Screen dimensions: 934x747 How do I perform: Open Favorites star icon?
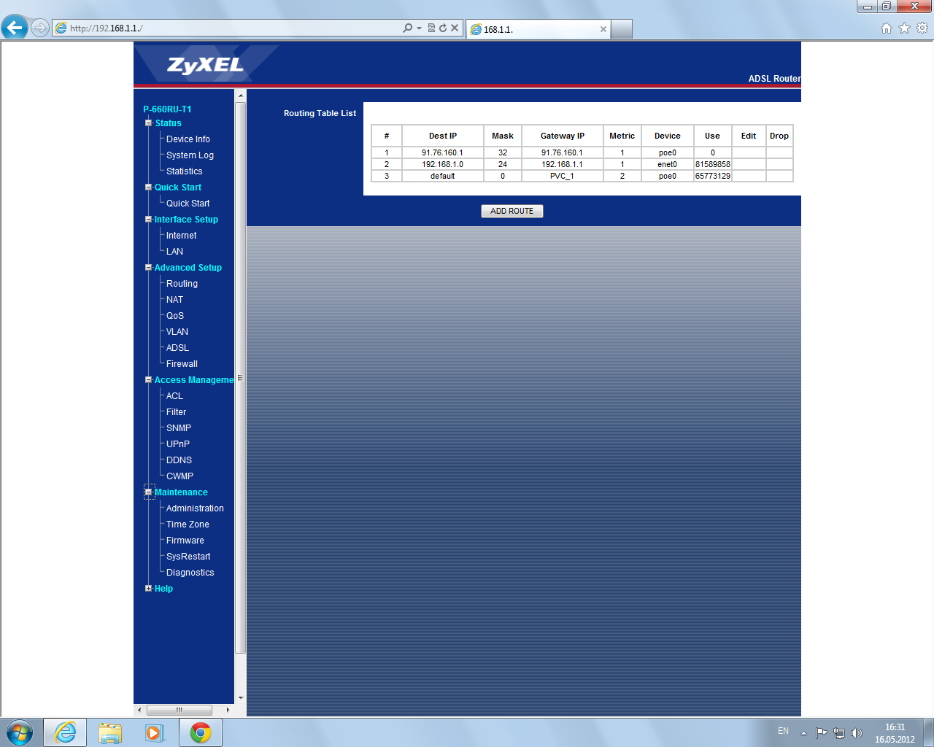tap(905, 28)
